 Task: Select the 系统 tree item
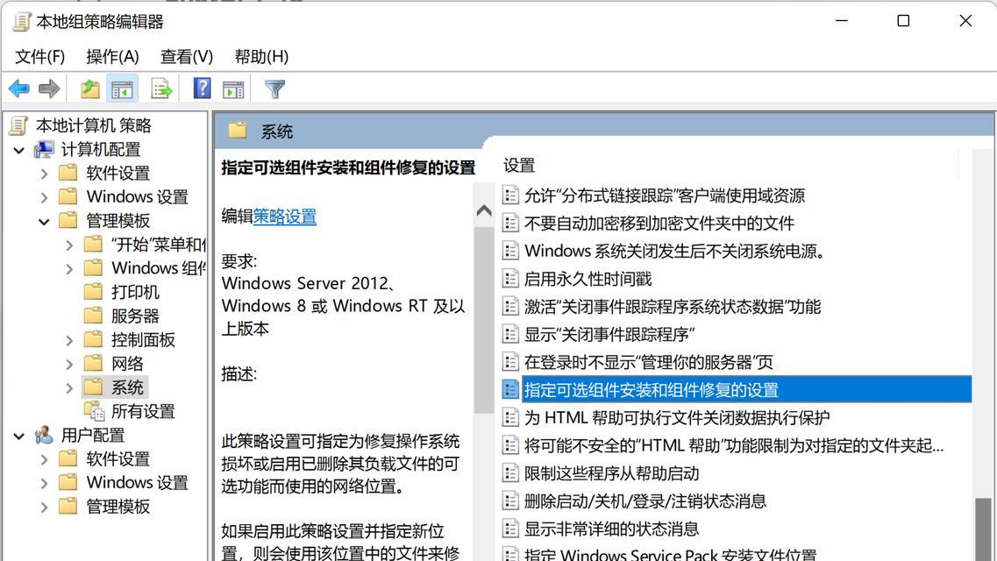point(127,387)
